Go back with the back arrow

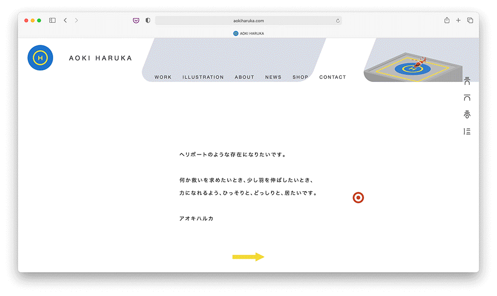pos(65,20)
